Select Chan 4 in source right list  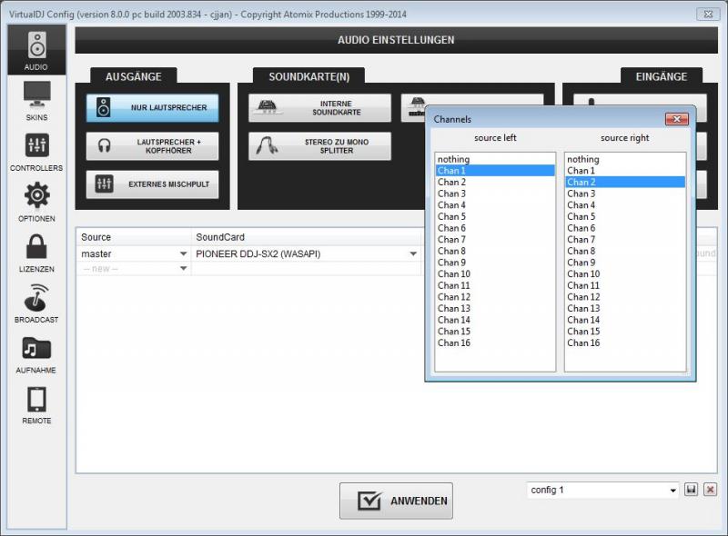tap(625, 205)
